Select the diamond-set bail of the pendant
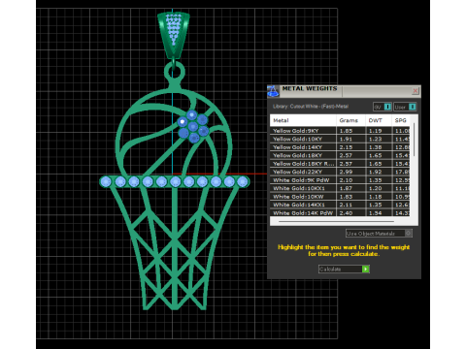The image size is (466, 349). [x=173, y=35]
